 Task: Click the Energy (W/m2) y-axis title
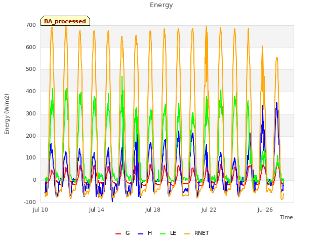pyautogui.click(x=7, y=114)
